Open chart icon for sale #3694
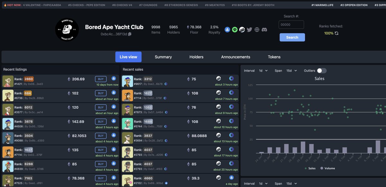 click(x=218, y=135)
